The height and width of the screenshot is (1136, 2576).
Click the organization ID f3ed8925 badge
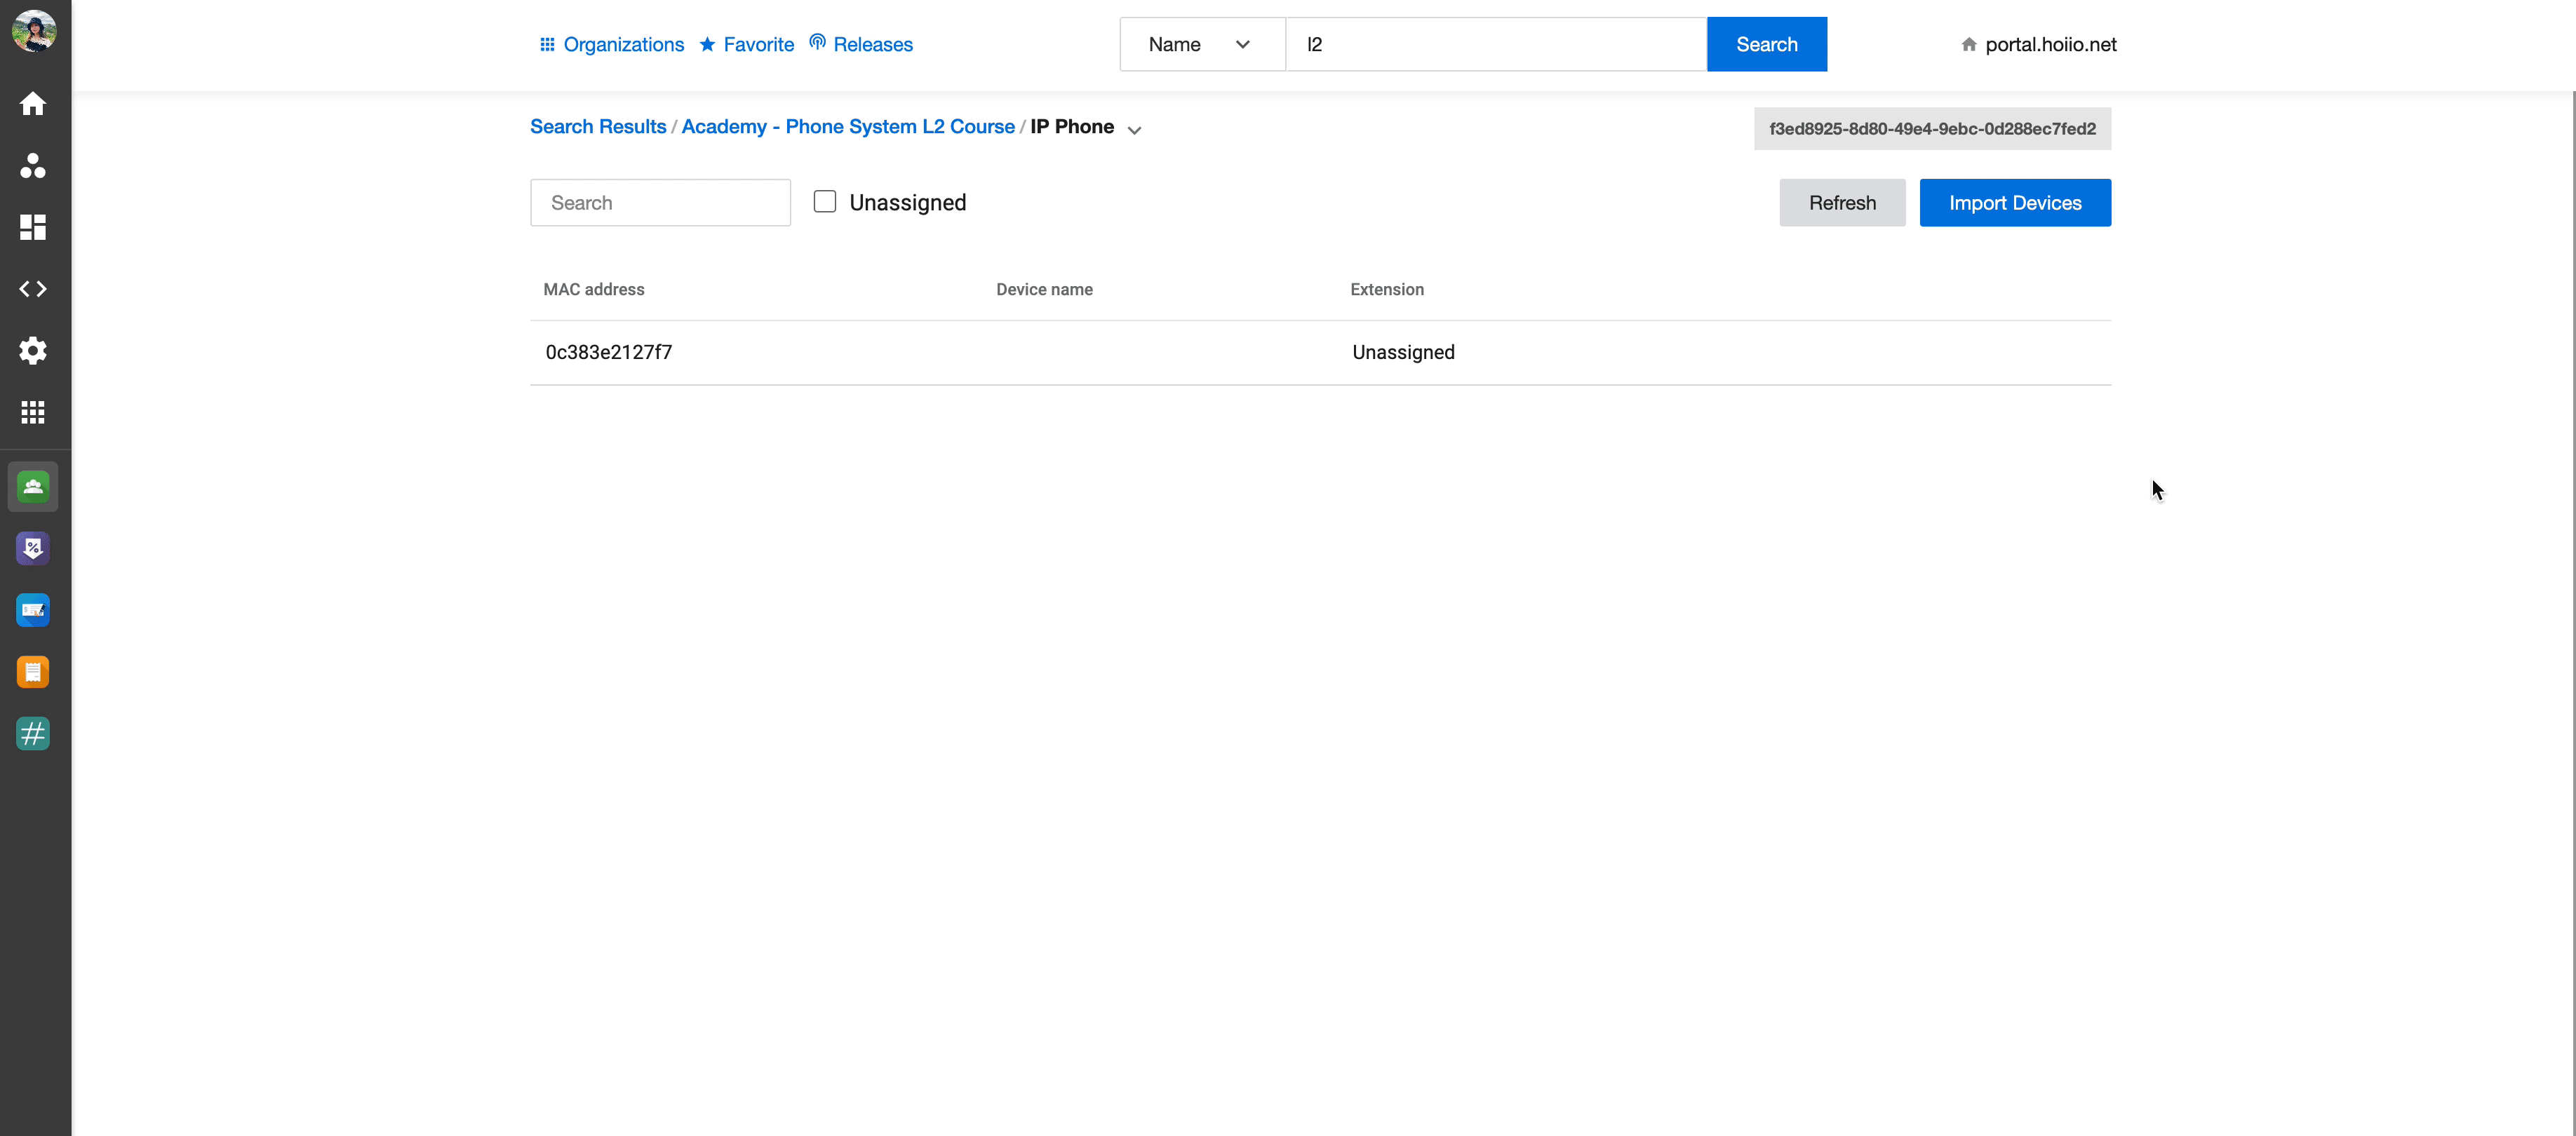coord(1932,129)
